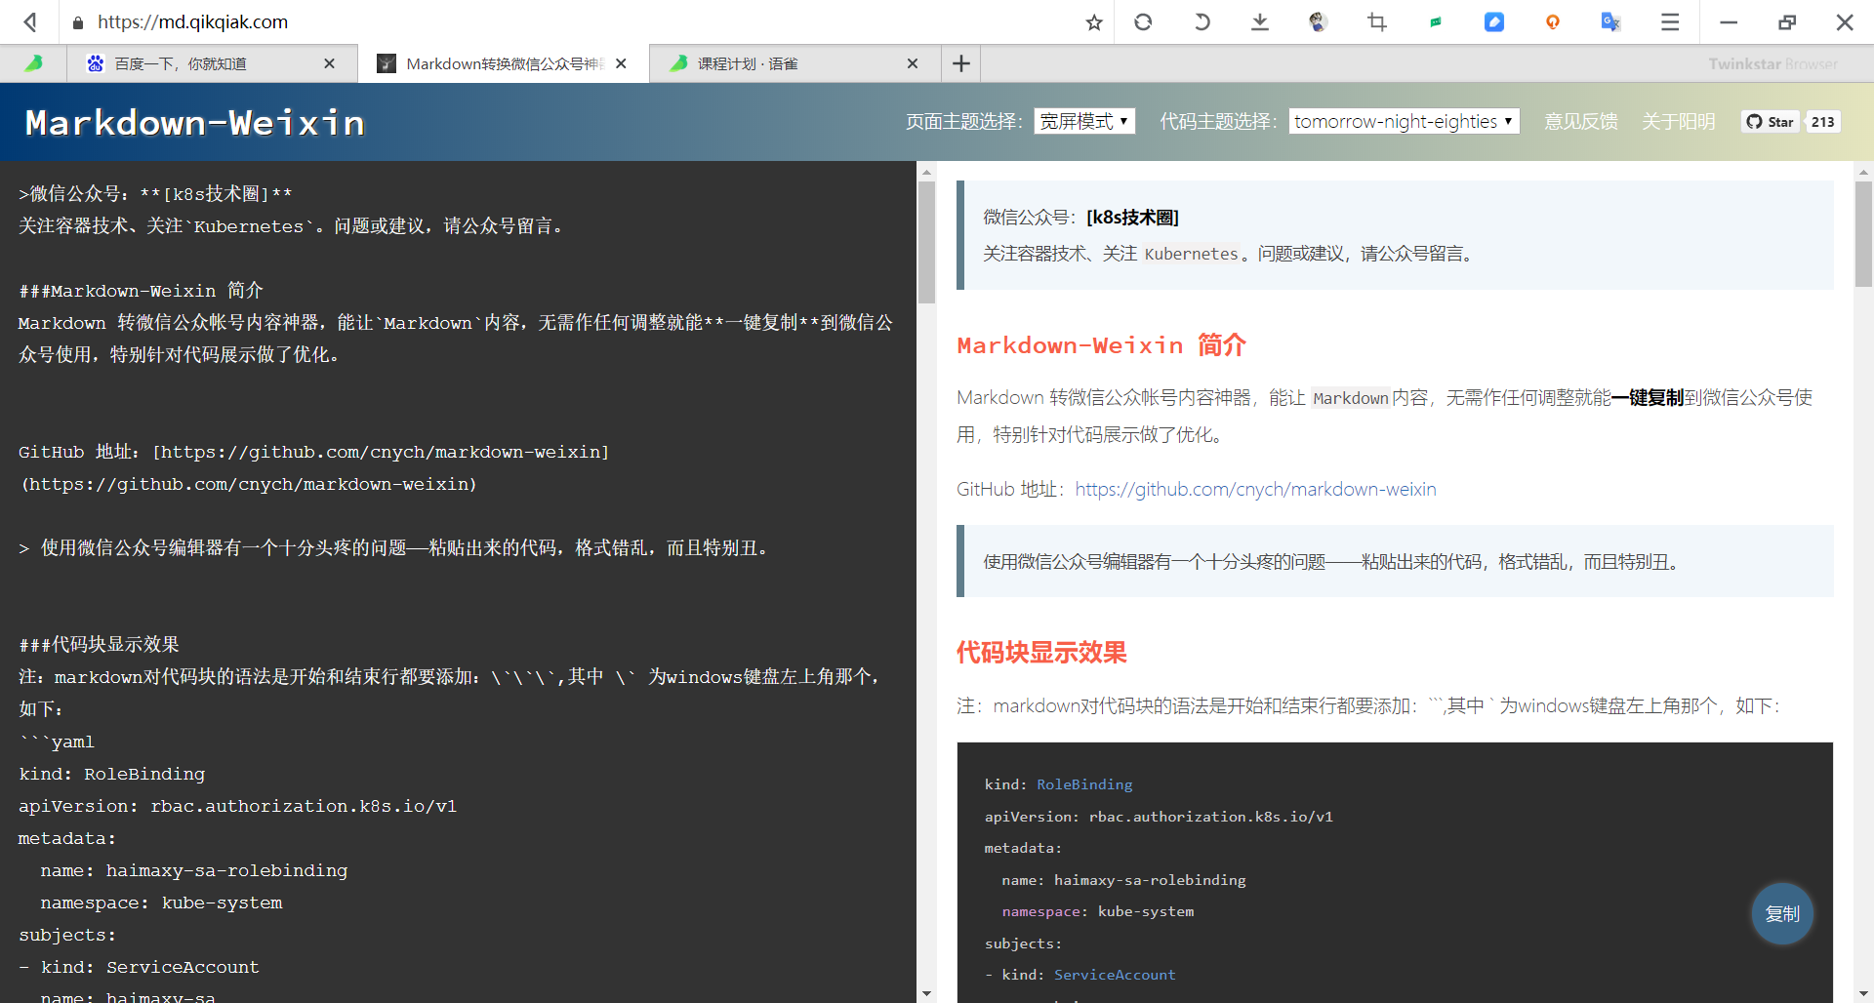Switch to the 百度一下，你就知道 tab
Screen dimensions: 1874x1003
212,63
